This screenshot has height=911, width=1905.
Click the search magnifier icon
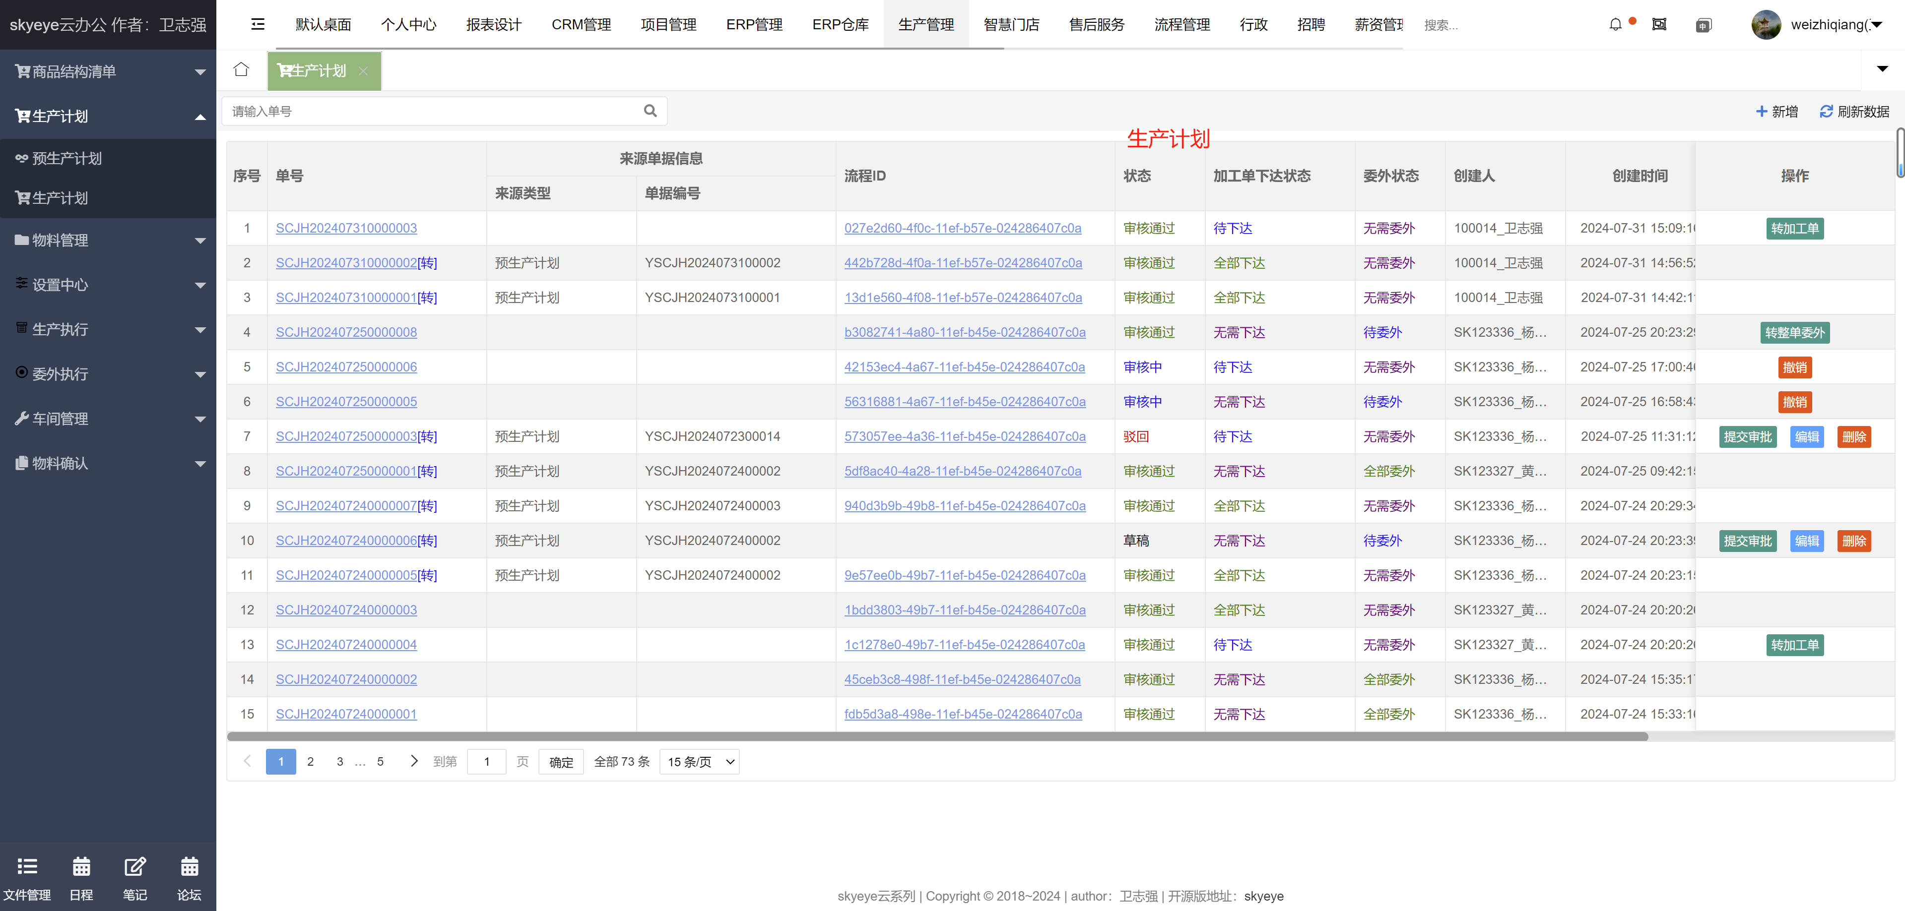[650, 111]
